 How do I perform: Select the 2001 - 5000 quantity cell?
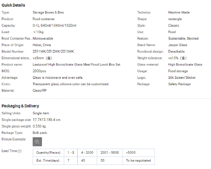[x=109, y=153]
